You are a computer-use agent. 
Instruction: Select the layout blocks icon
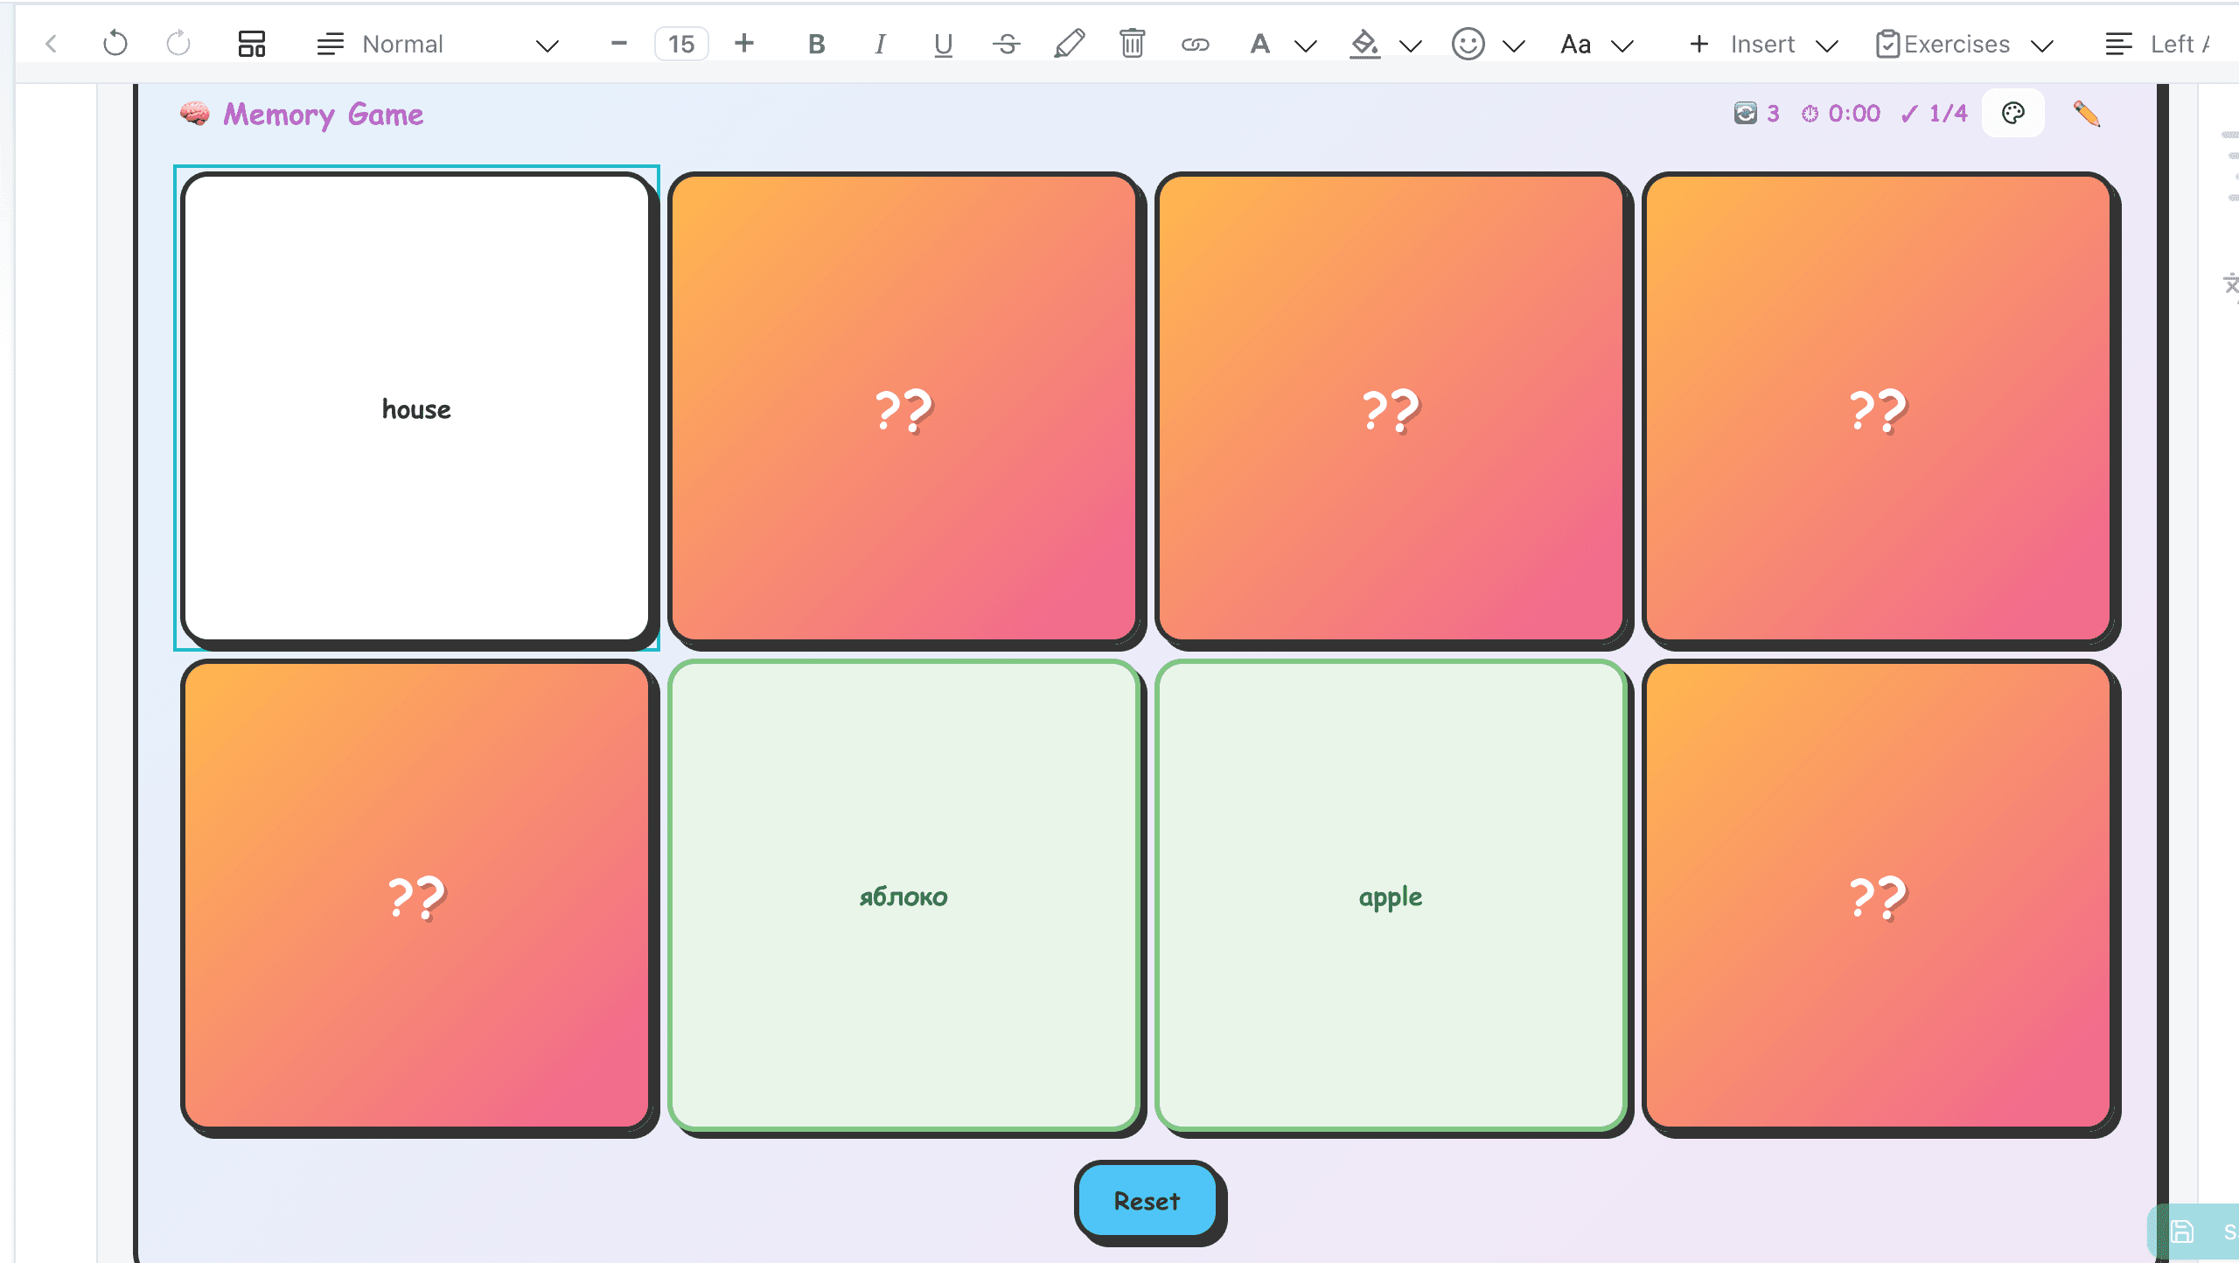click(251, 43)
